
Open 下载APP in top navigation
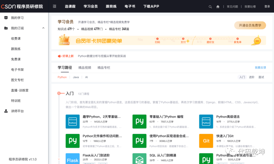click(x=151, y=6)
